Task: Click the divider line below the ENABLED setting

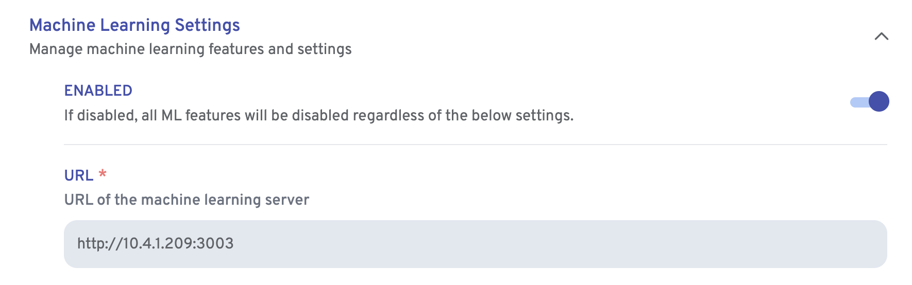Action: coord(475,145)
